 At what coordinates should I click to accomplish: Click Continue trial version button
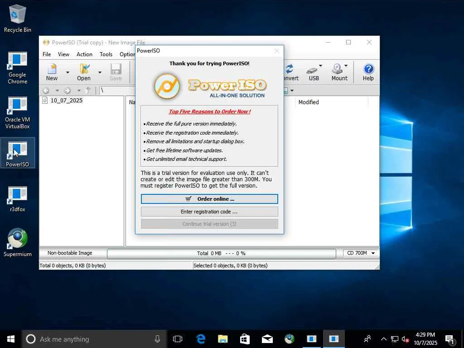[209, 224]
